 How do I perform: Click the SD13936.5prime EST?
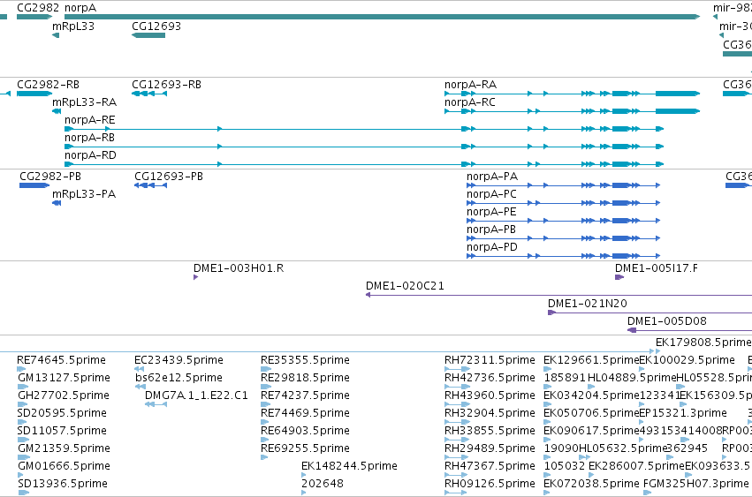coord(23,493)
